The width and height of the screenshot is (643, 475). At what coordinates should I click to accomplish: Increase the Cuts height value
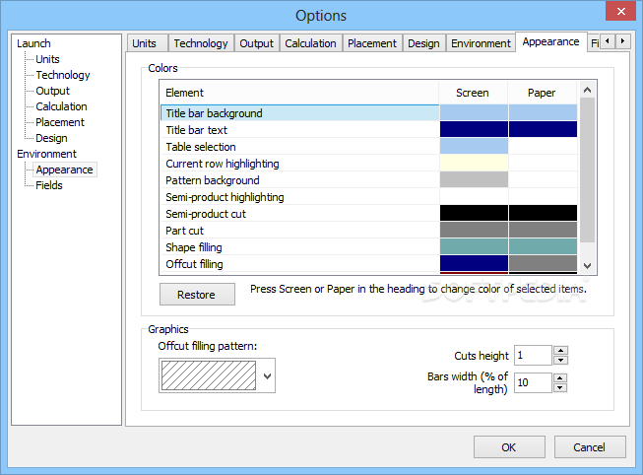tap(560, 351)
